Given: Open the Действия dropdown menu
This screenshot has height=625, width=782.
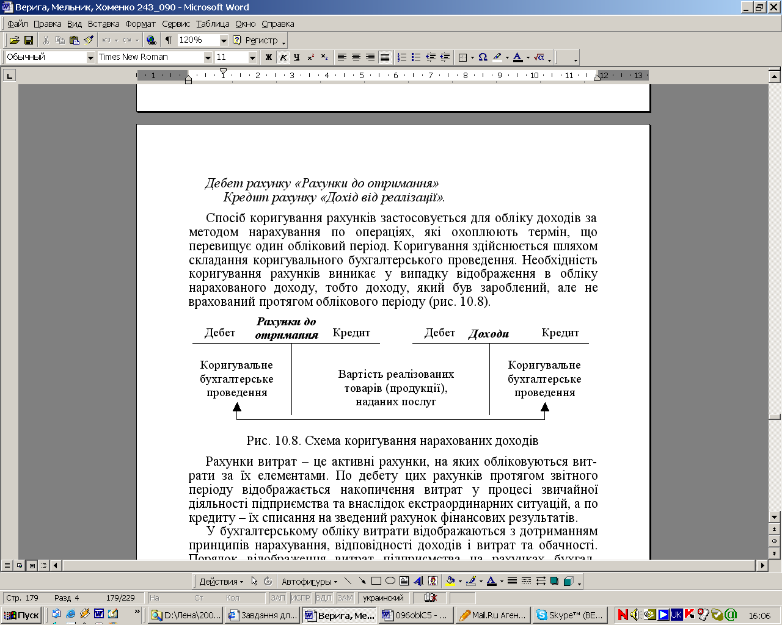Looking at the screenshot, I should tap(221, 582).
